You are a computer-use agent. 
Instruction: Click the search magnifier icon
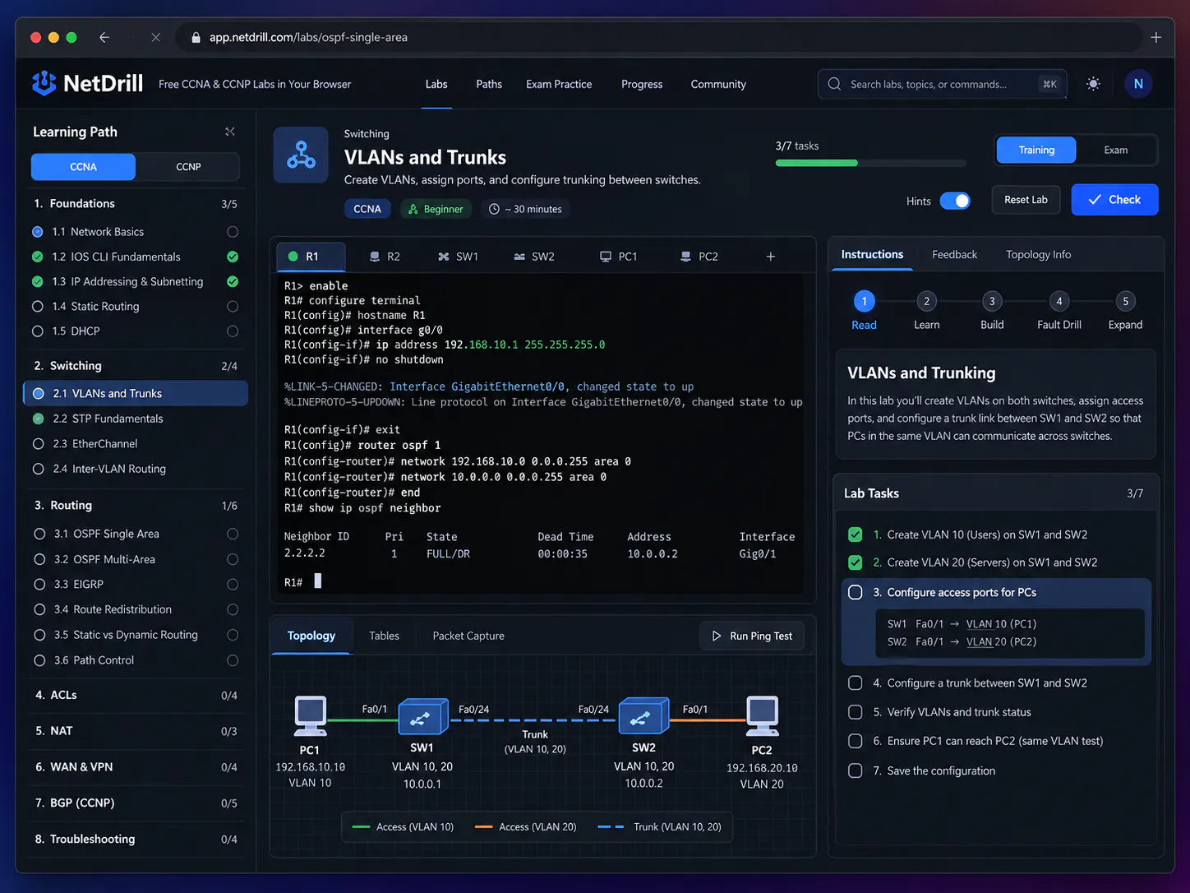pyautogui.click(x=834, y=84)
